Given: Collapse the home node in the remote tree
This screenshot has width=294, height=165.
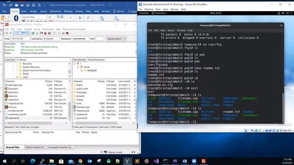Looking at the screenshot, I should pos(78,67).
